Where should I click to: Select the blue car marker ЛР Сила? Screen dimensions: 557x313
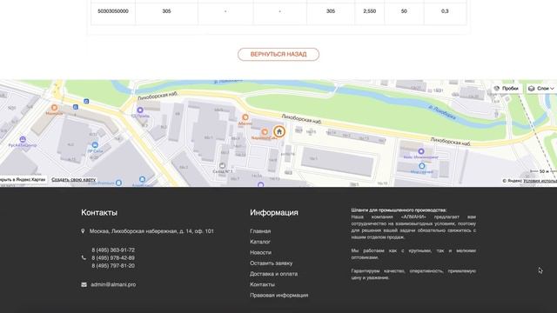(95, 145)
